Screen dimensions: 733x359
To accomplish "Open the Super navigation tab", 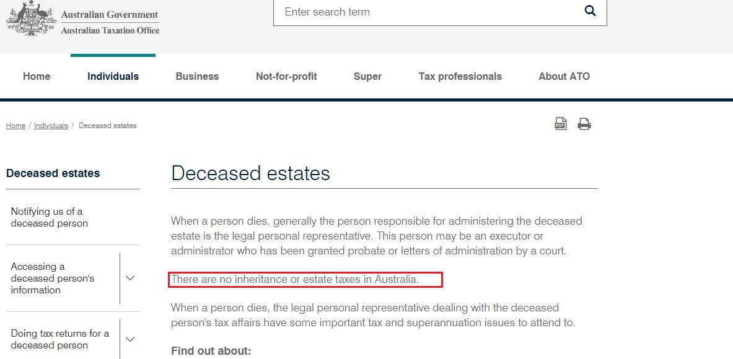I will pos(367,77).
